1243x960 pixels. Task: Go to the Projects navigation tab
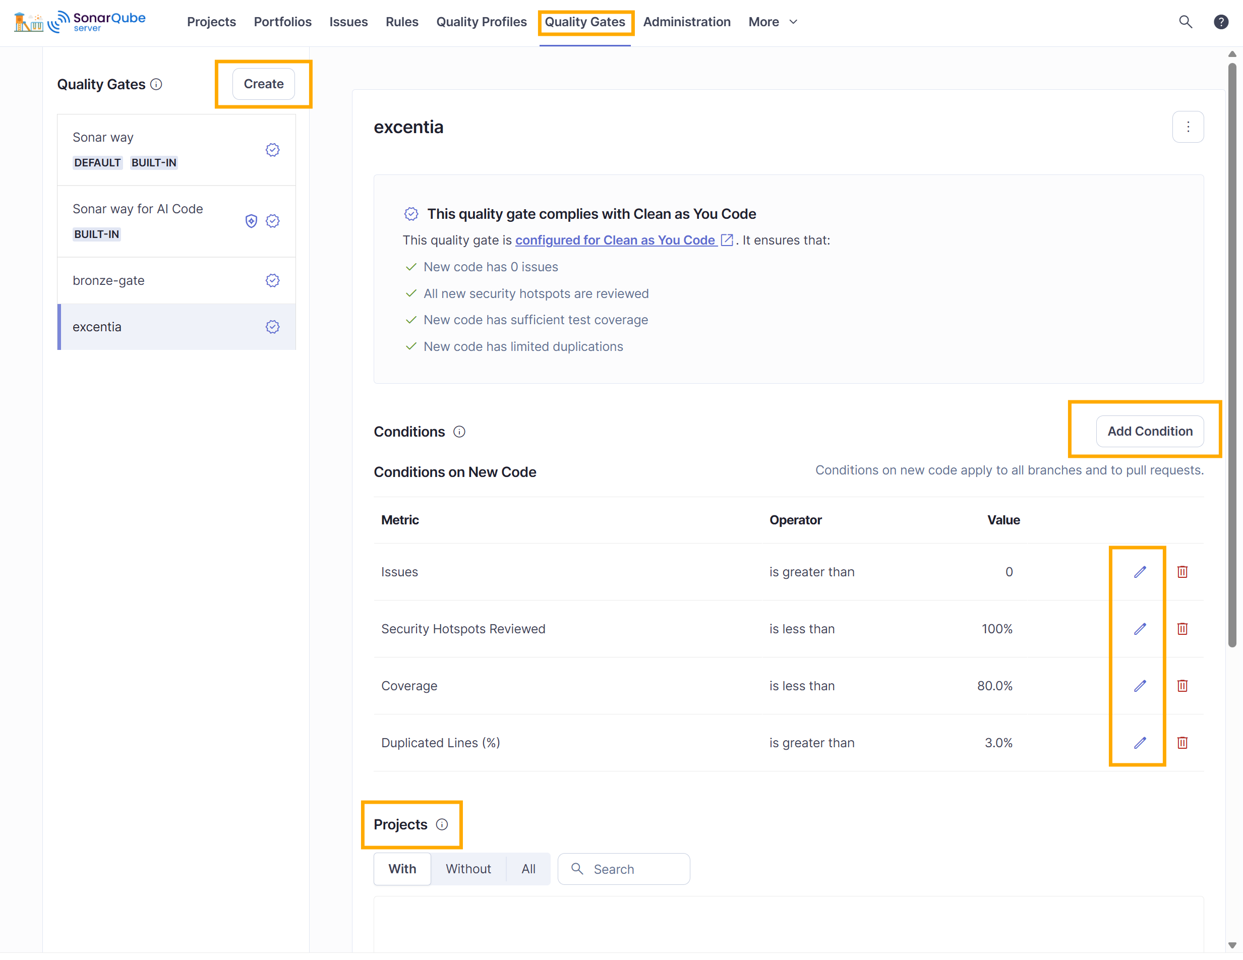point(211,22)
